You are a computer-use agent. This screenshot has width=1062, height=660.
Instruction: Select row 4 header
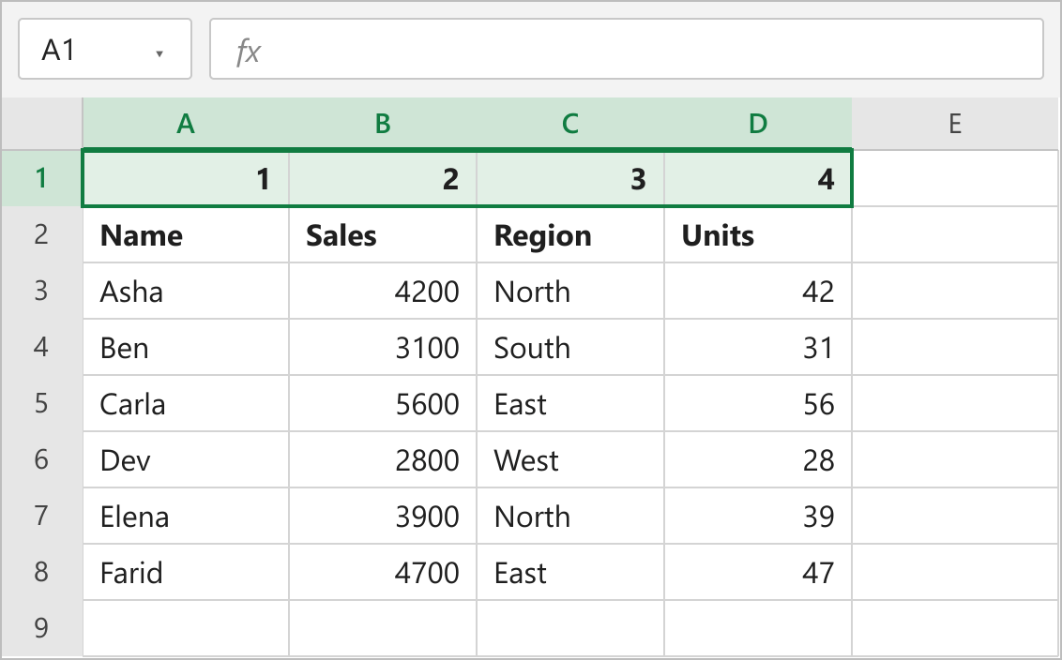tap(41, 347)
